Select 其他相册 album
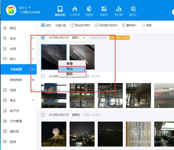This screenshot has height=150, width=174. point(19,80)
